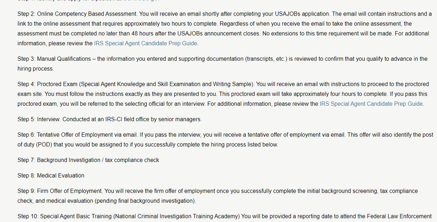The height and width of the screenshot is (222, 437).
Task: Open the Prep Guide link in Step 2
Action: [x=146, y=43]
